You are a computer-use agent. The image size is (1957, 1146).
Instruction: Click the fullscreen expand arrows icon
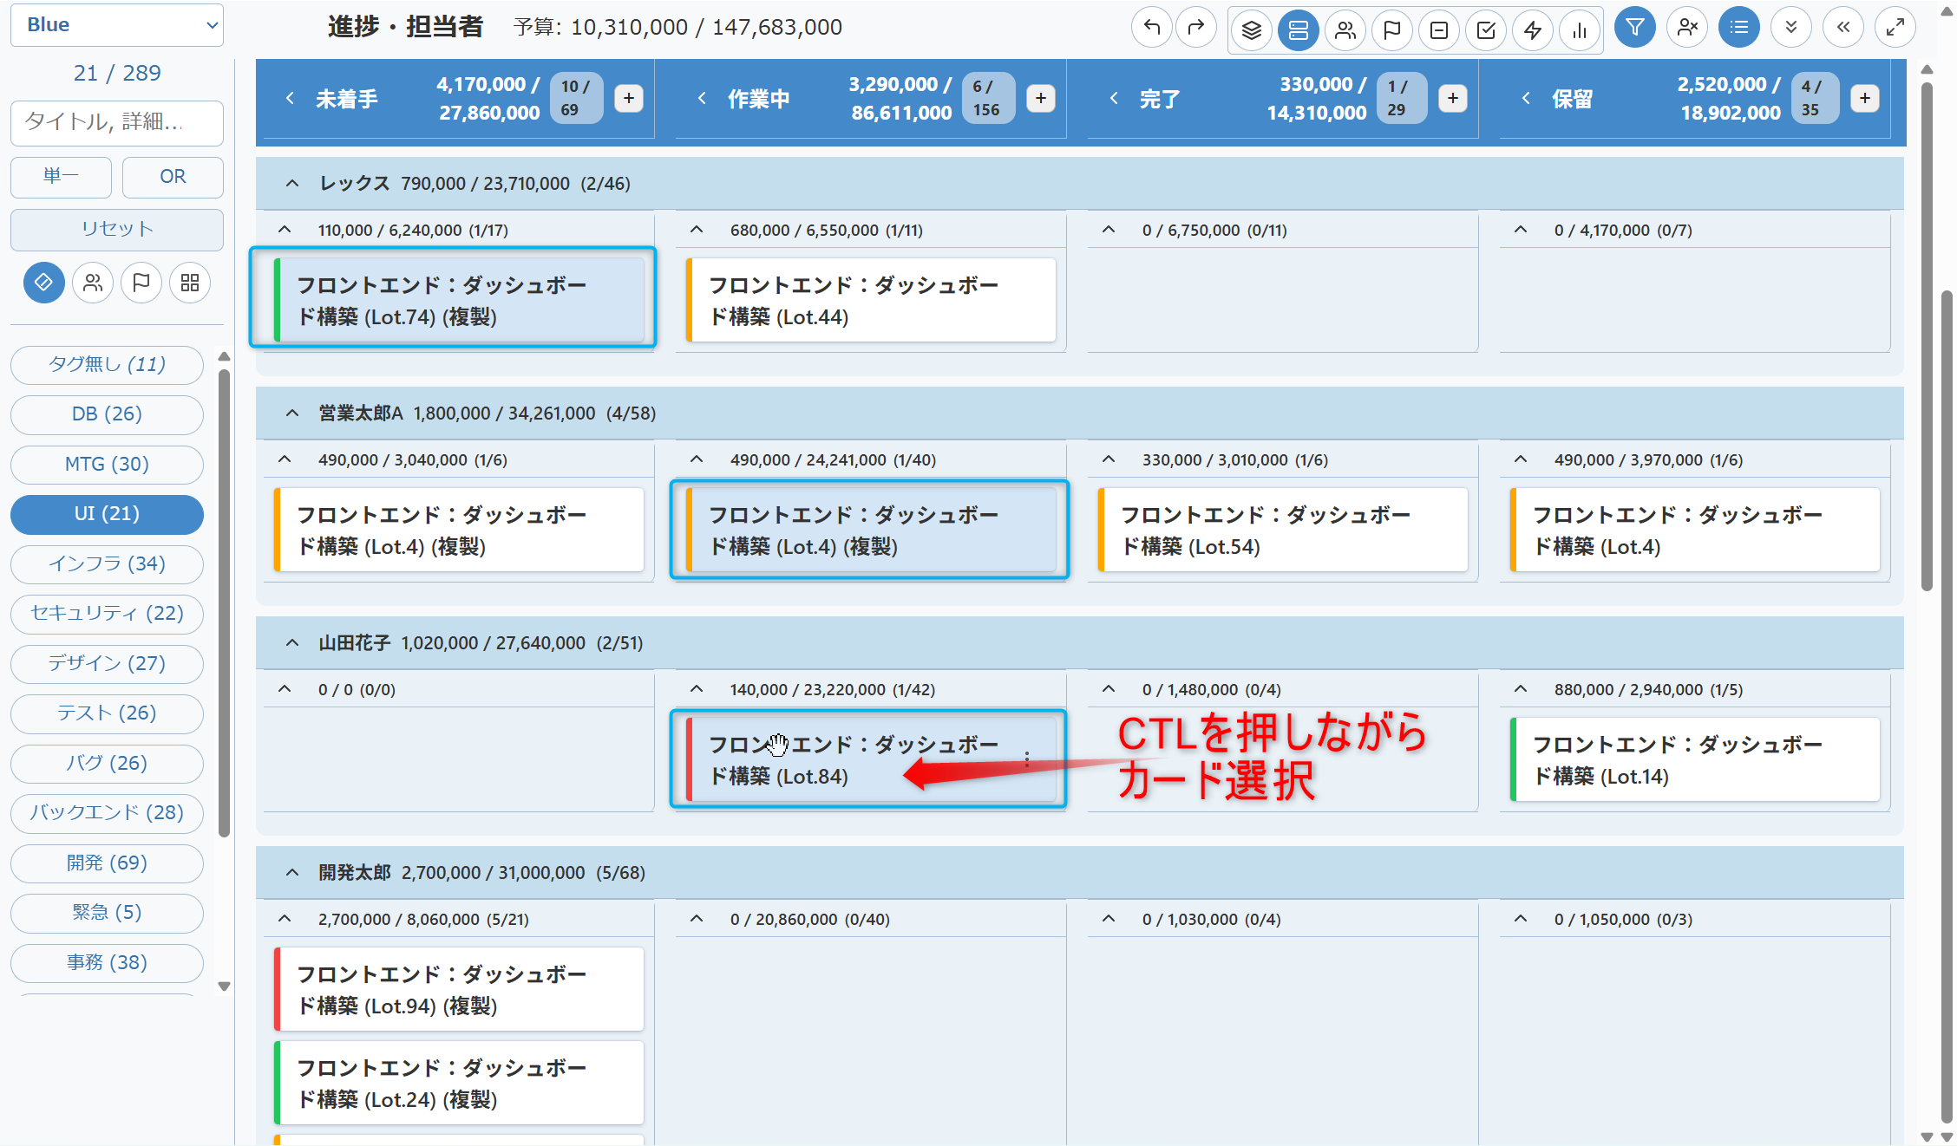(x=1895, y=29)
